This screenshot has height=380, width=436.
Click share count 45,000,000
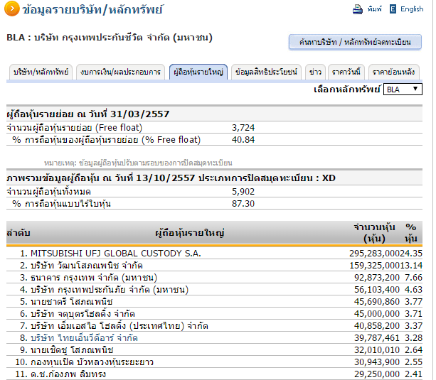click(x=377, y=314)
